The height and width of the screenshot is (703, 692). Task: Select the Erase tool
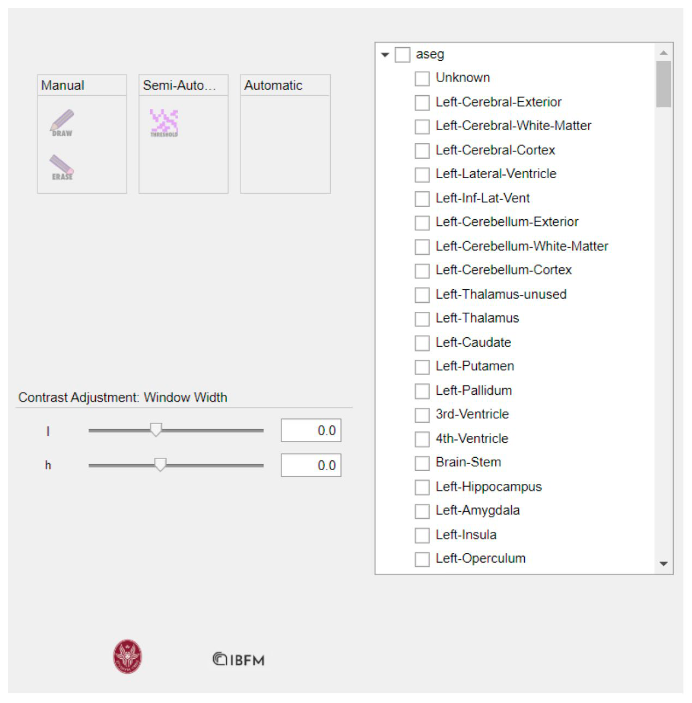(62, 168)
